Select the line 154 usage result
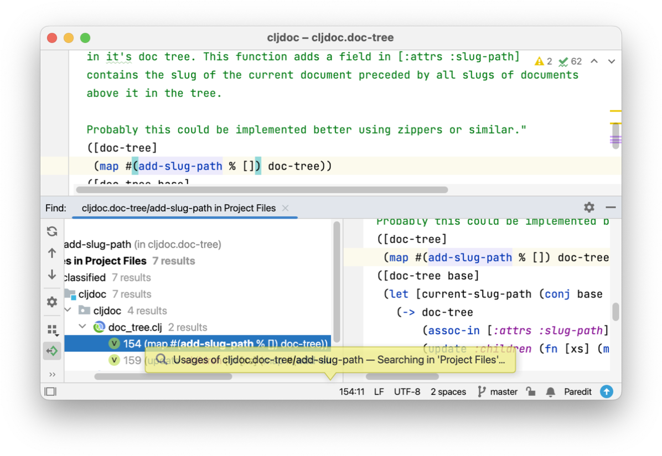 (x=198, y=344)
